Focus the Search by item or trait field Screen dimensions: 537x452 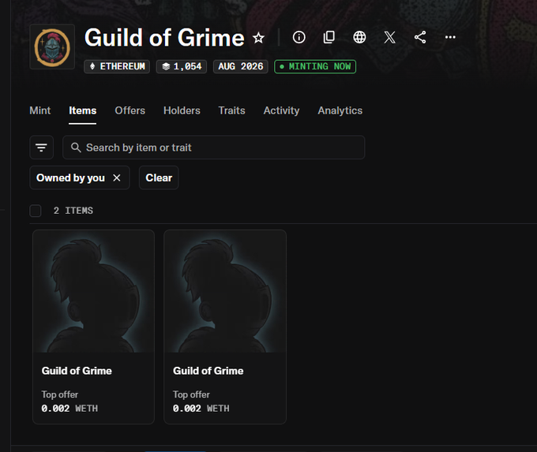point(214,148)
